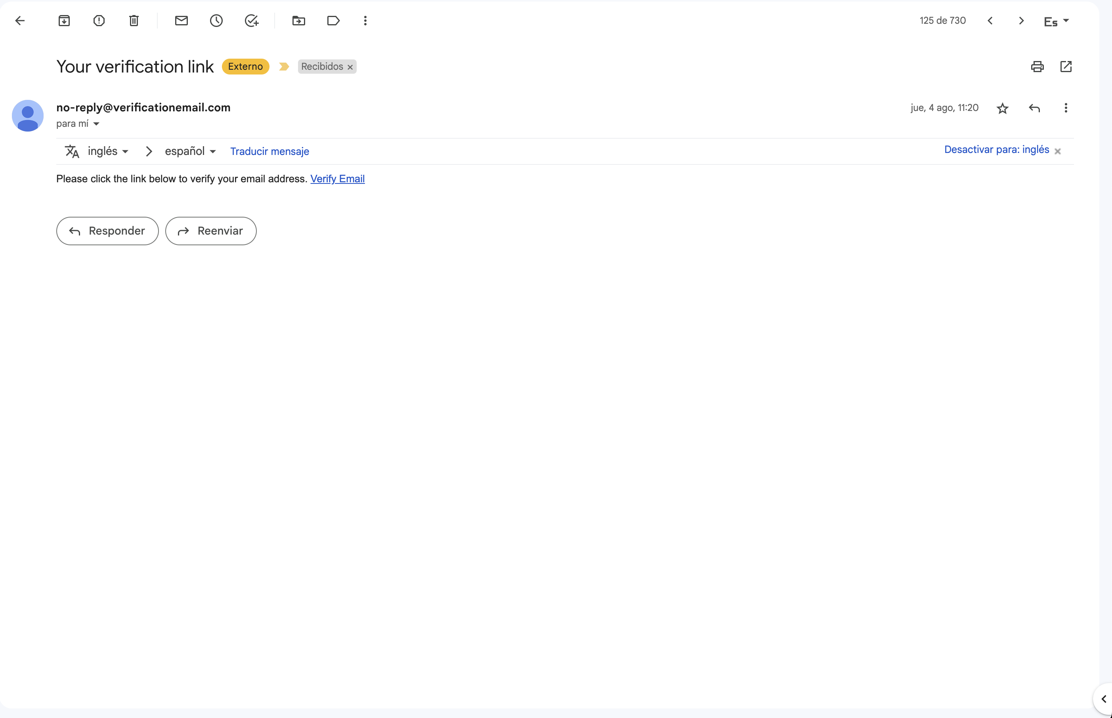Snooze the email
The height and width of the screenshot is (718, 1112).
point(216,21)
